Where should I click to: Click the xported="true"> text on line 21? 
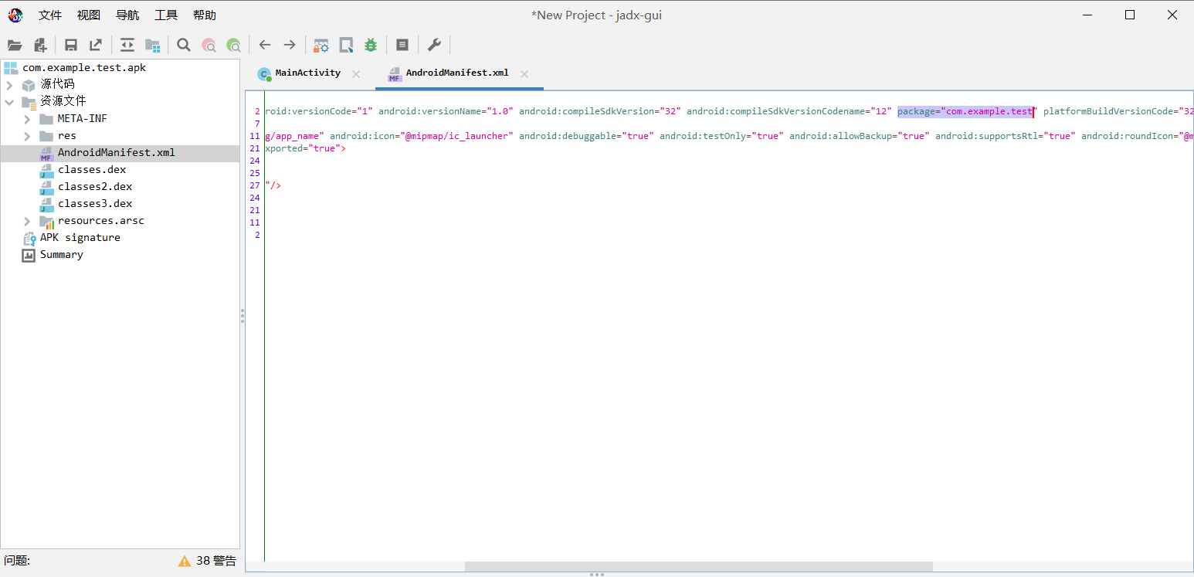point(305,148)
